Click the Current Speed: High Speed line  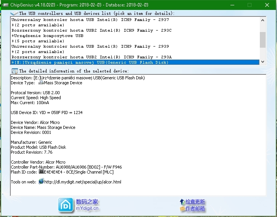(36, 98)
